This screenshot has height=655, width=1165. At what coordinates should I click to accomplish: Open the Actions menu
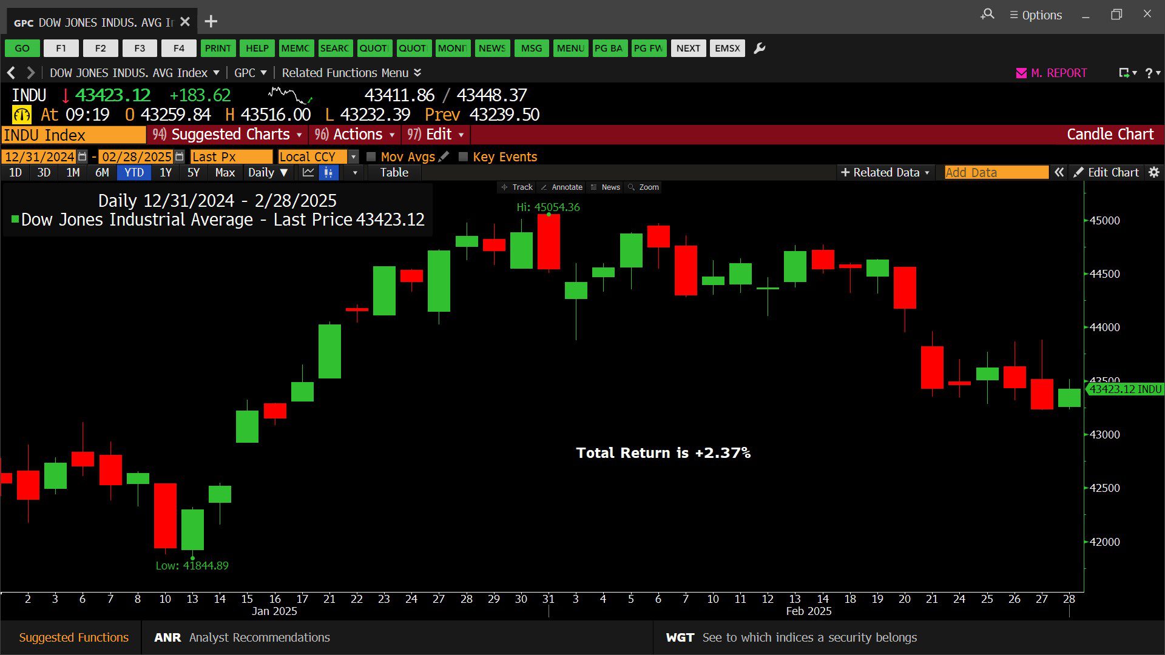click(357, 135)
